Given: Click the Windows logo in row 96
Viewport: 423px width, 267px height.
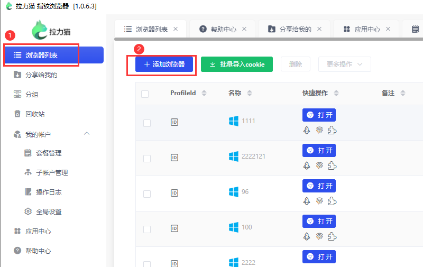Looking at the screenshot, I should click(234, 192).
